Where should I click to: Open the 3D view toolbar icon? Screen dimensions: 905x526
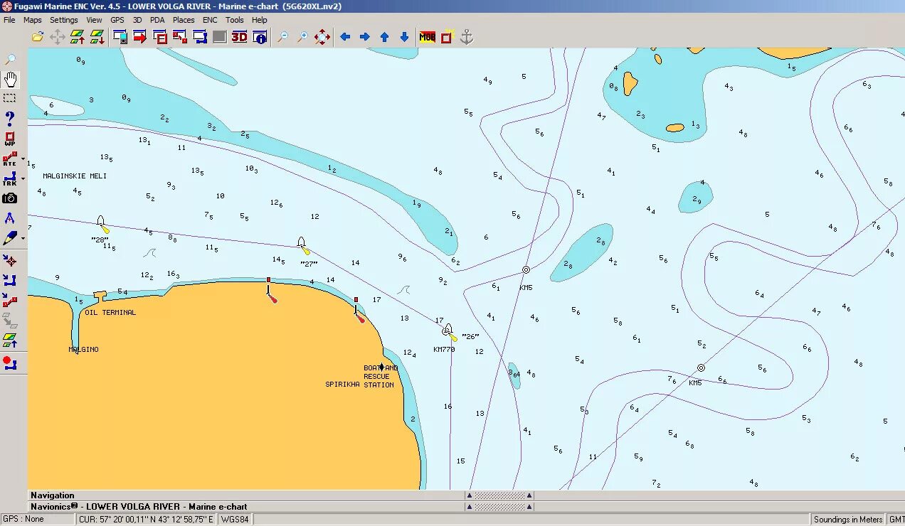pyautogui.click(x=240, y=37)
